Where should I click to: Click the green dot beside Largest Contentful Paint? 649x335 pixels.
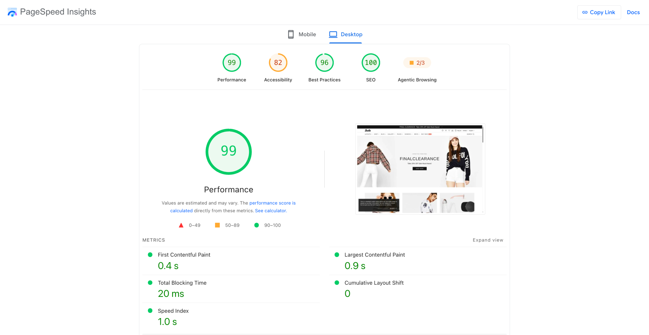(x=337, y=255)
